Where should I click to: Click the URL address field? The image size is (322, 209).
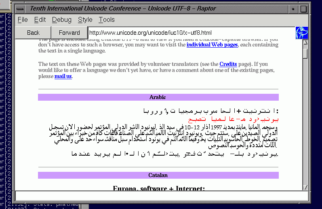tap(192, 33)
